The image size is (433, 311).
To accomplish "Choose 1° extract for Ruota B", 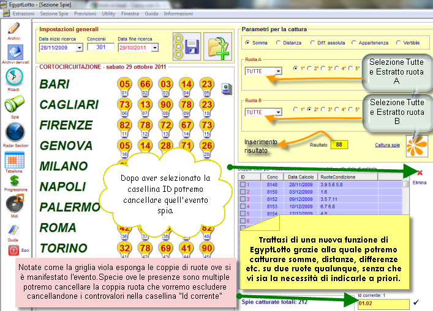I will [295, 109].
